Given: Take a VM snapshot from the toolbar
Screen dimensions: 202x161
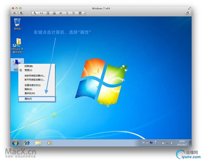Looking at the screenshot, I should click(x=21, y=13).
